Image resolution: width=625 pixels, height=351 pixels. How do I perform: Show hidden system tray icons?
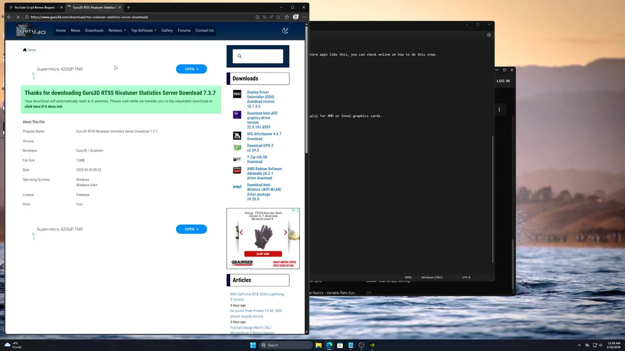(579, 345)
